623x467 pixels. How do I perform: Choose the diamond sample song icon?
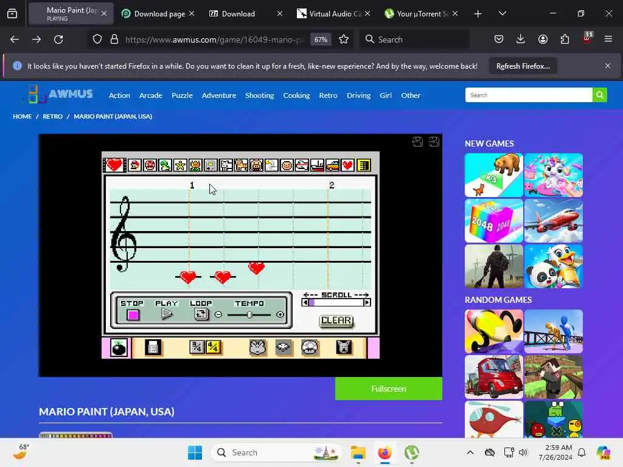[284, 347]
